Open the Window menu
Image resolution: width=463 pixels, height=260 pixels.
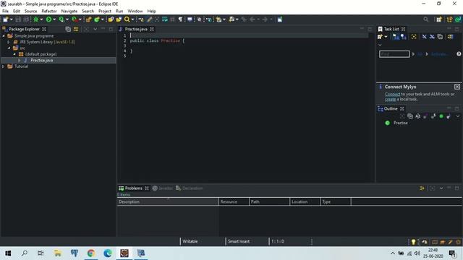click(135, 12)
